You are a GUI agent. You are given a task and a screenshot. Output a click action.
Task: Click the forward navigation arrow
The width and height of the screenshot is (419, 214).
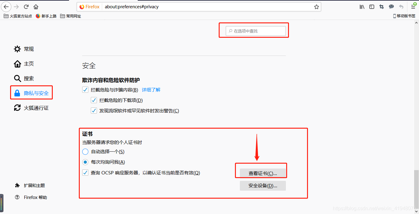click(x=17, y=7)
